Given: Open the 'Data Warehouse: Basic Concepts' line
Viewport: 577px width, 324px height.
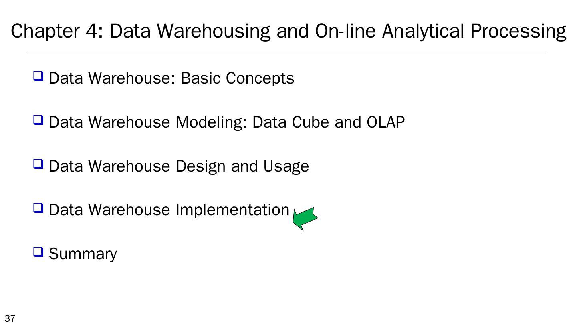Looking at the screenshot, I should (x=171, y=78).
